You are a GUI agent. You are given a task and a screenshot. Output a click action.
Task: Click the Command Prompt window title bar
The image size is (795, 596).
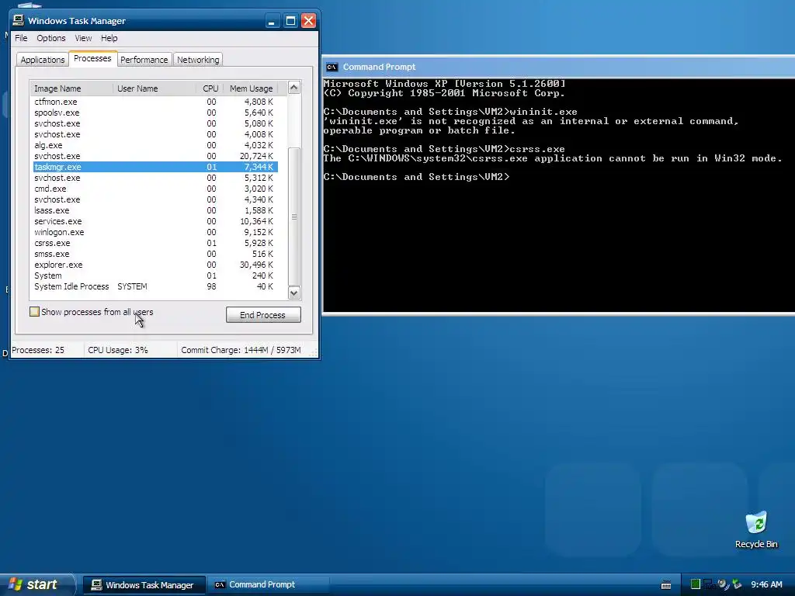(x=557, y=67)
